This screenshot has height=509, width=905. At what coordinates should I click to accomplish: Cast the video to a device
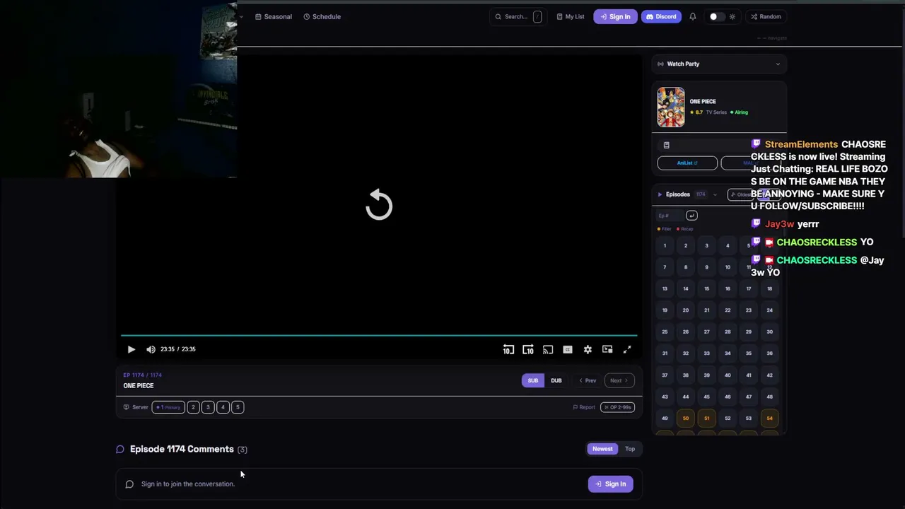click(548, 349)
